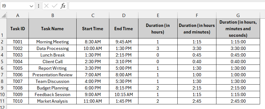Select the Budget Planning cell
This screenshot has height=109, width=265.
[x=52, y=88]
